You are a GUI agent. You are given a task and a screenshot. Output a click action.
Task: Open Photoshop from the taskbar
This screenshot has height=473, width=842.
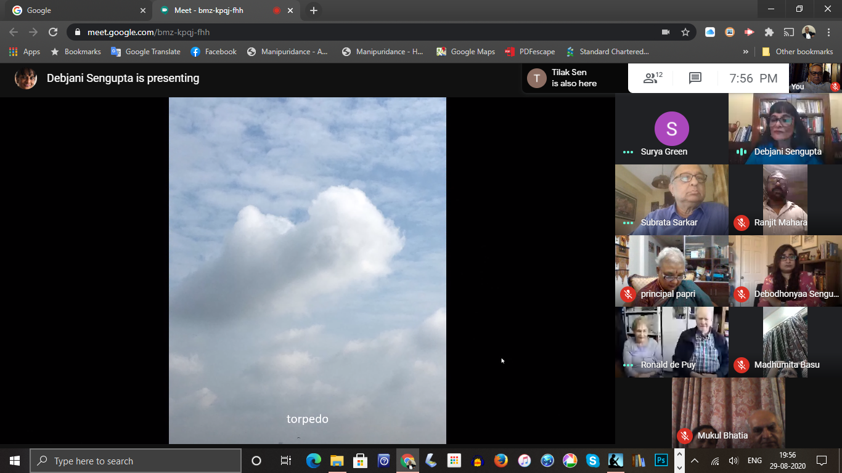(x=661, y=461)
